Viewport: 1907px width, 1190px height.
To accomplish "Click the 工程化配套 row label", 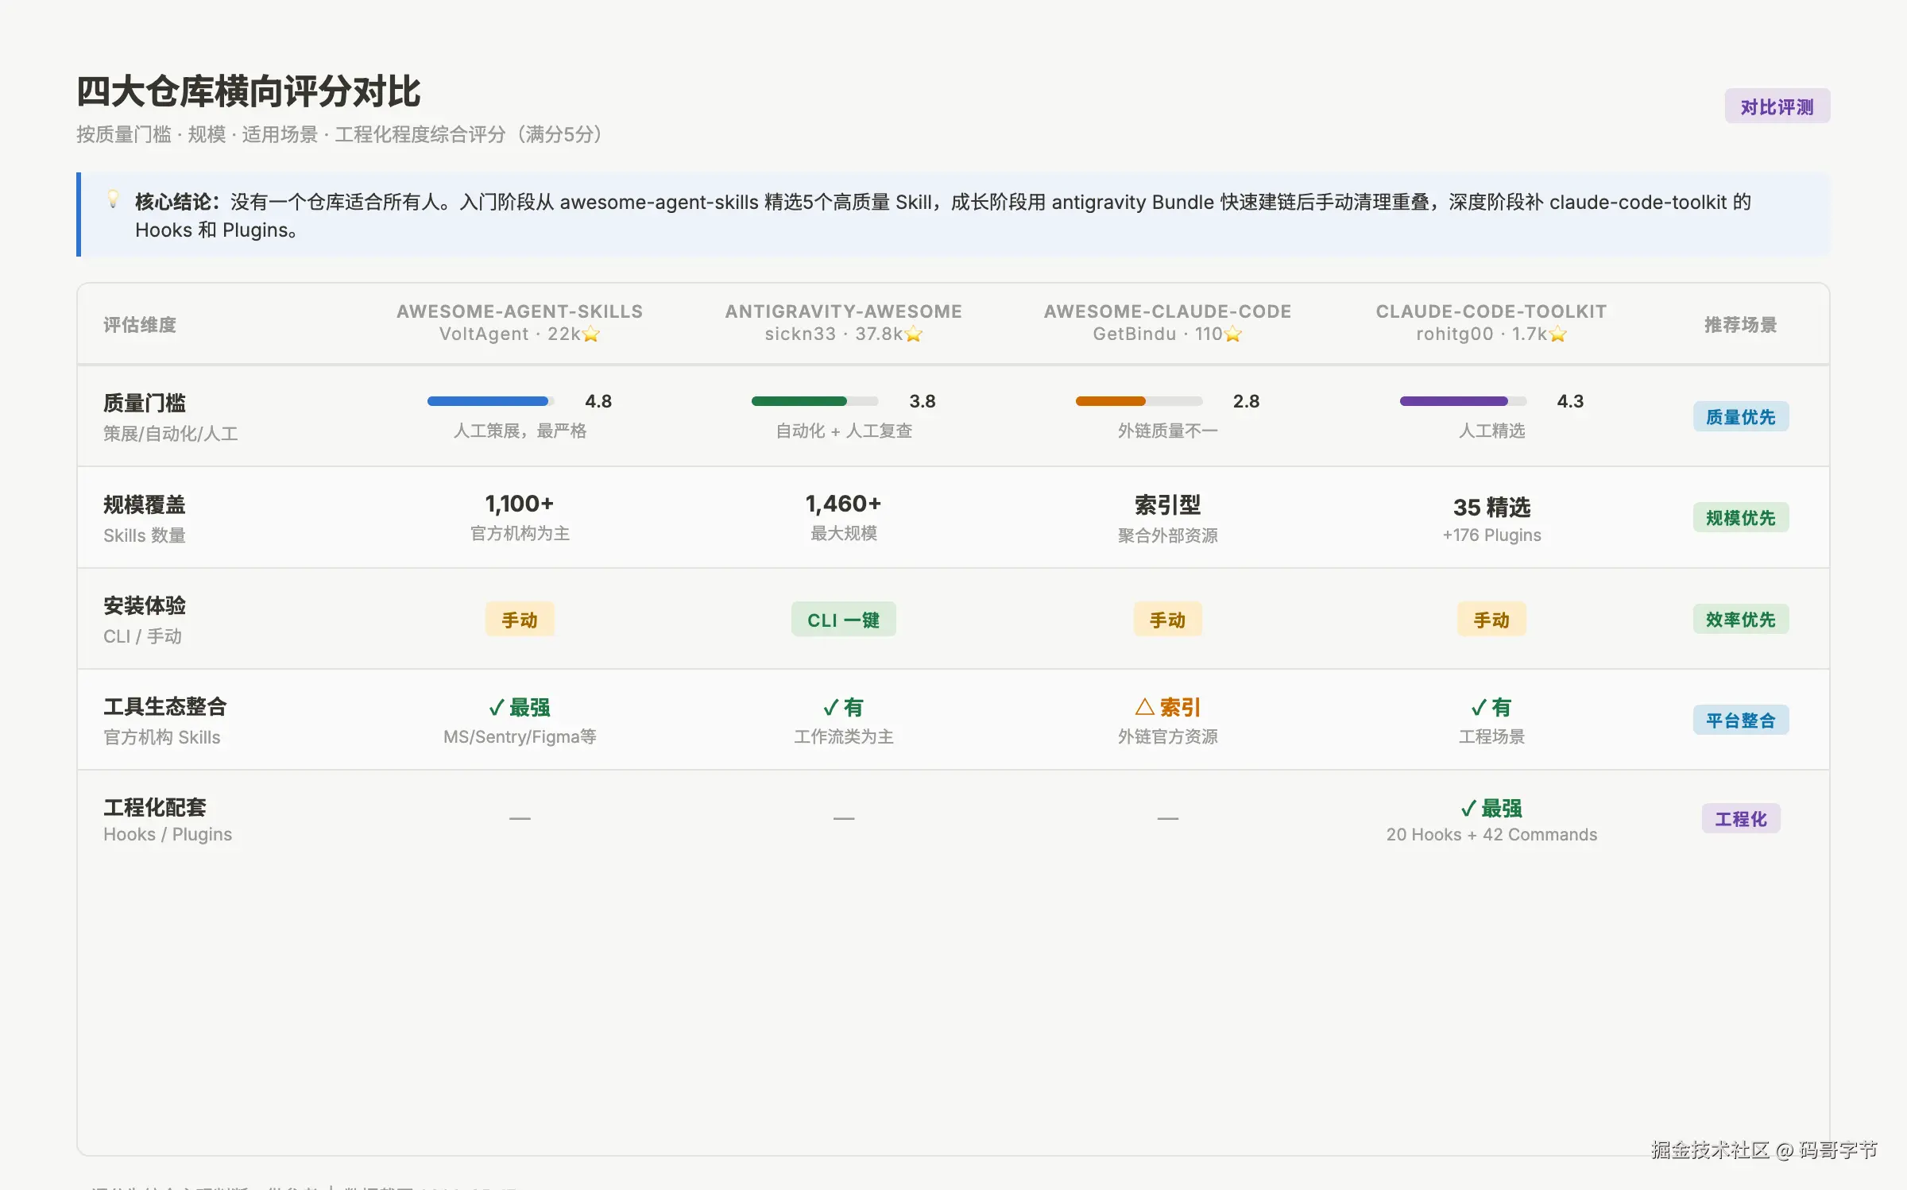I will pos(155,808).
